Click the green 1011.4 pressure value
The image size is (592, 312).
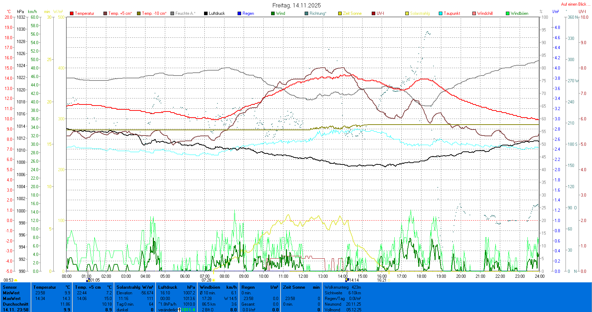click(x=188, y=310)
